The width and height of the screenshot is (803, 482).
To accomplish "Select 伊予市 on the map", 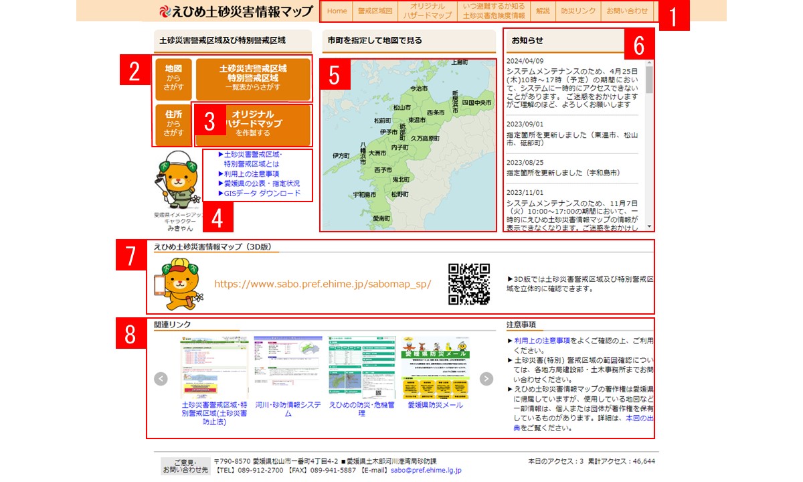I will (389, 132).
